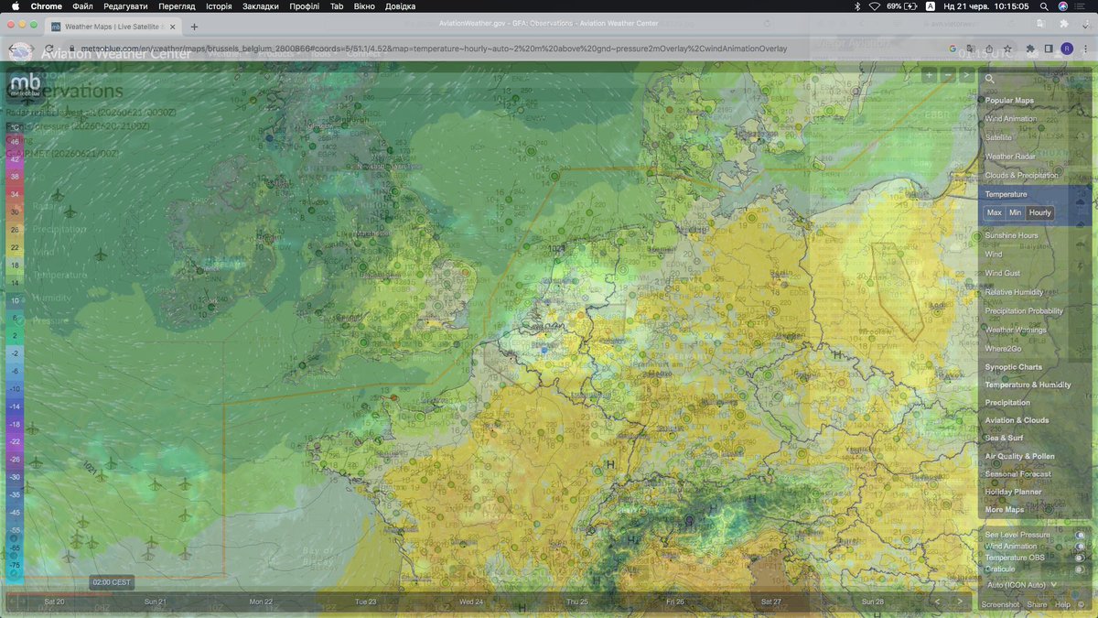Click the Screenshot button

pos(1000,604)
